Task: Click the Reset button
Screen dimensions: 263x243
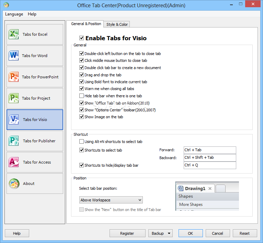Action: click(x=245, y=233)
